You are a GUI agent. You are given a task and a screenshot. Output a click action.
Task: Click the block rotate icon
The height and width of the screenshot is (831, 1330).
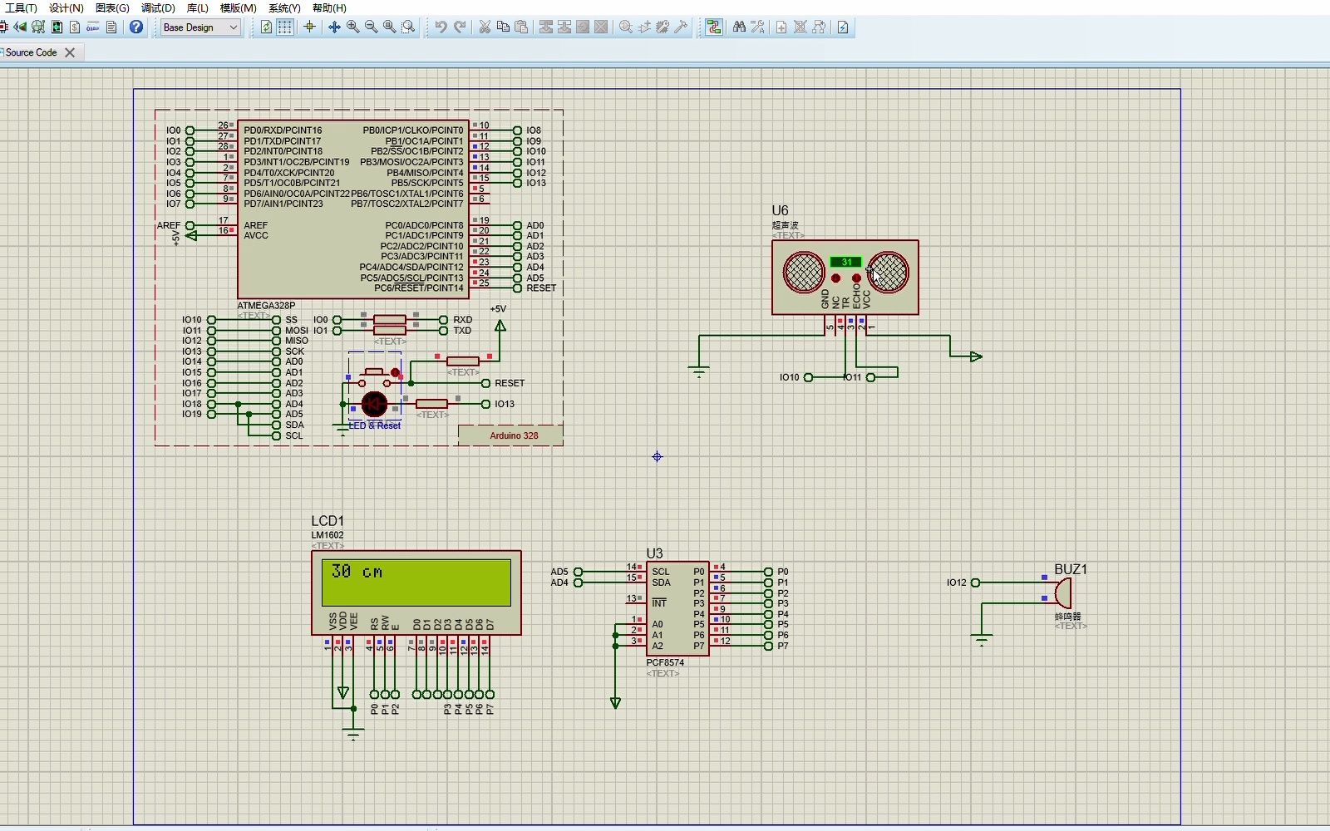[x=583, y=27]
